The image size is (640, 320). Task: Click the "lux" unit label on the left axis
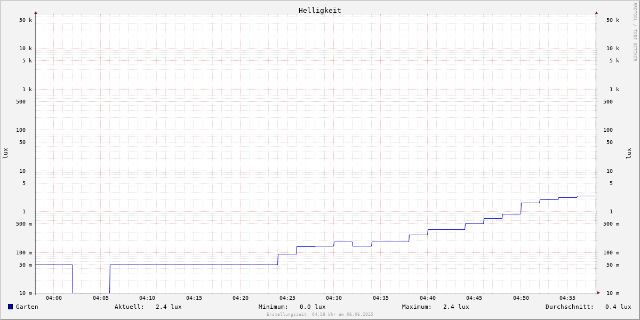[x=5, y=153]
